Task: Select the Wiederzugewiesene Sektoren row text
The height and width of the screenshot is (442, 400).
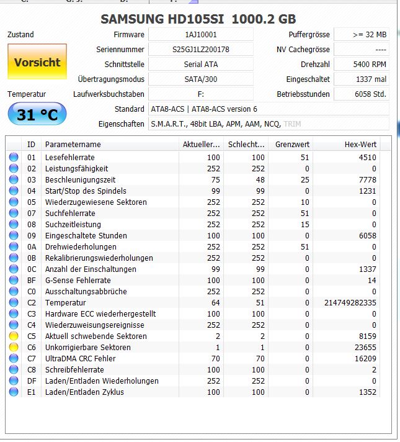Action: click(96, 202)
